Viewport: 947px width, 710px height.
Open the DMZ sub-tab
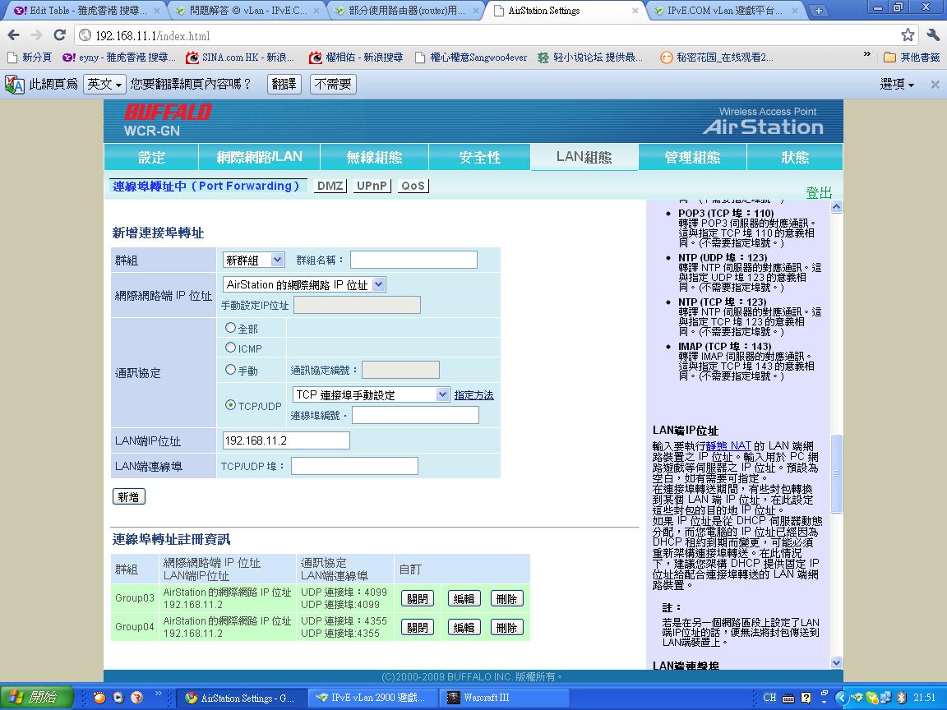(330, 186)
